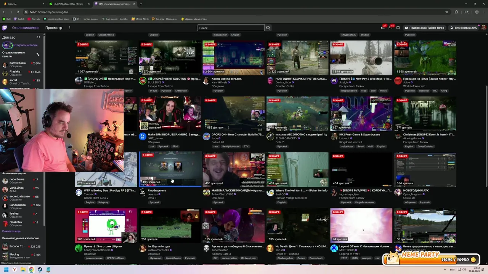Open the browser extensions puzzle icon
The height and width of the screenshot is (274, 488).
point(456,12)
